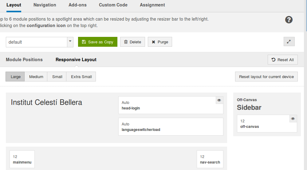Open the Assignment tab
307x170 pixels.
[152, 5]
